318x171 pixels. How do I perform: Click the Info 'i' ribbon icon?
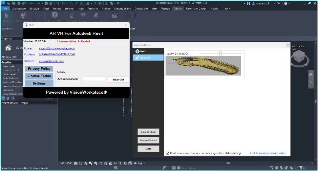135,15
